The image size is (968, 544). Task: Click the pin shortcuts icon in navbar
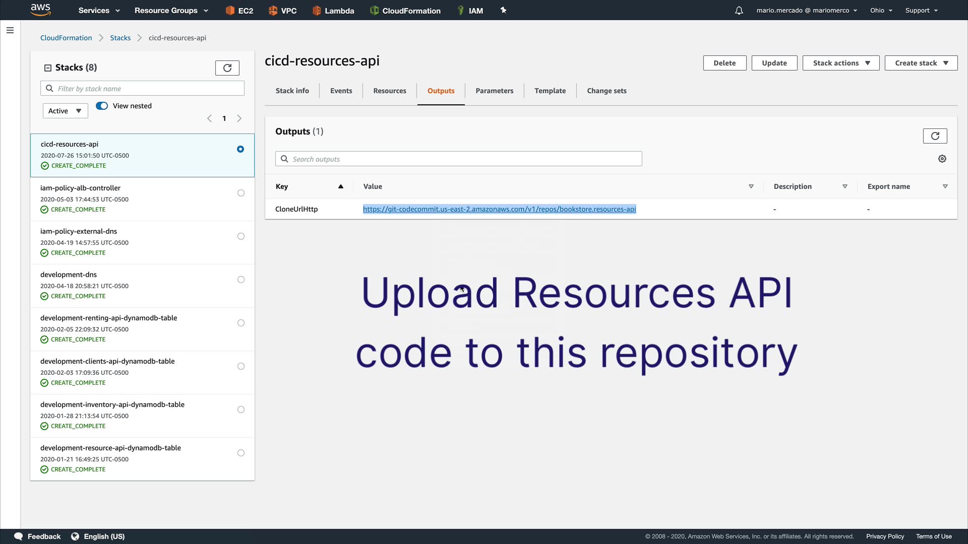[x=503, y=10]
